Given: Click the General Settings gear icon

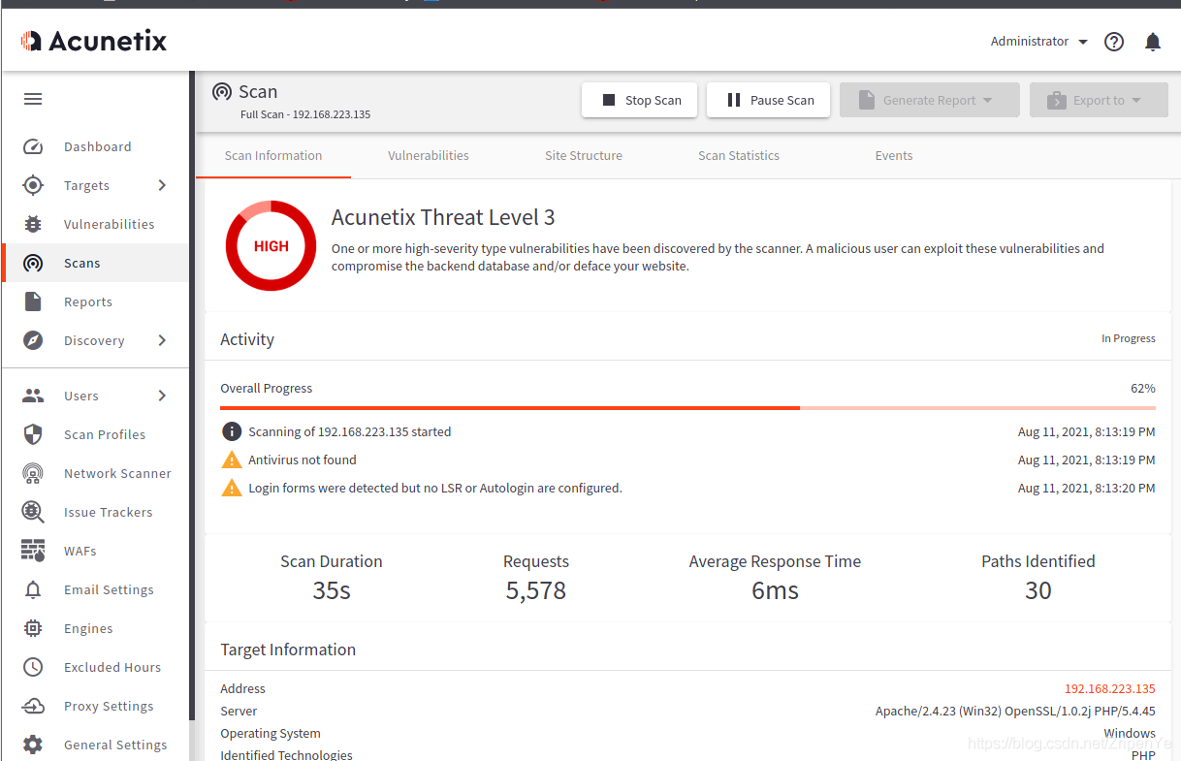Looking at the screenshot, I should [x=33, y=745].
